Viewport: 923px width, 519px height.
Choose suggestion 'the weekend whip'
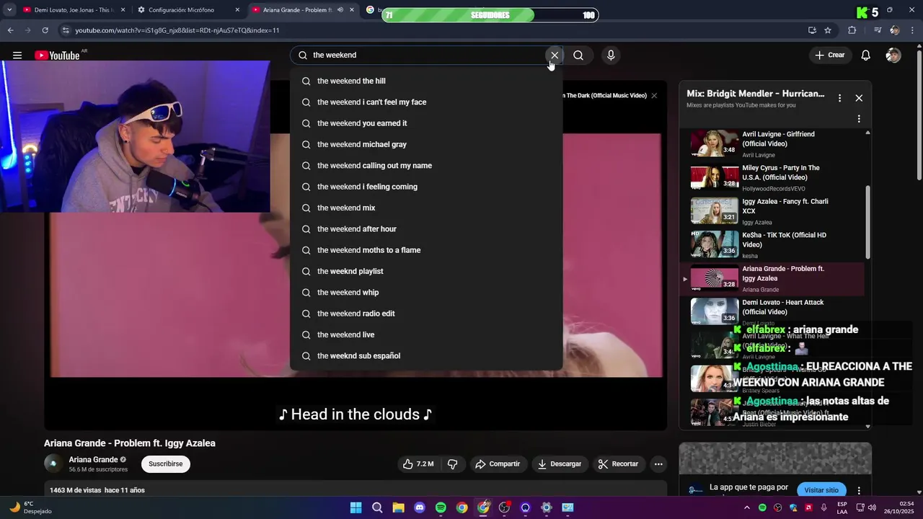pos(426,293)
